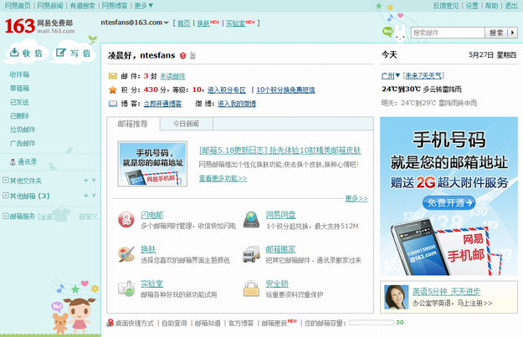The image size is (523, 337).
Task: Open the ntesfans@163.com account dropdown
Action: [x=167, y=23]
